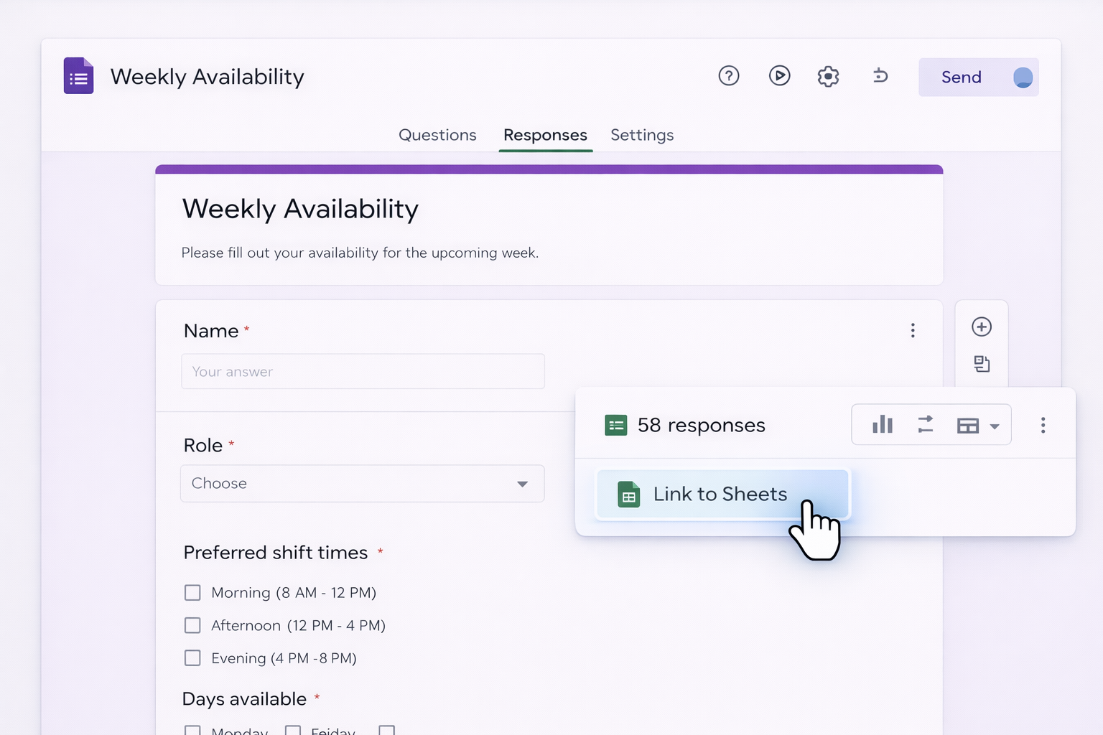Click the table layout icon in responses toolbar
The image size is (1103, 735).
pos(967,426)
